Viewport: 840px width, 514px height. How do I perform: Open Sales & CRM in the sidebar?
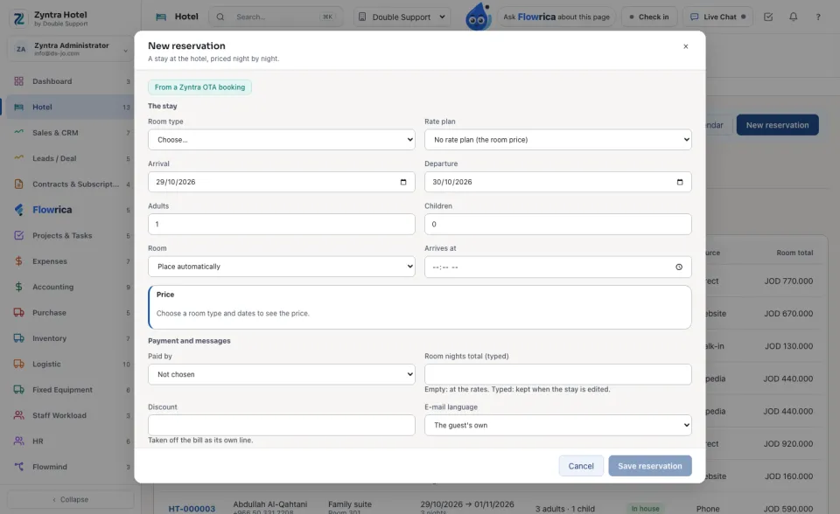tap(71, 132)
